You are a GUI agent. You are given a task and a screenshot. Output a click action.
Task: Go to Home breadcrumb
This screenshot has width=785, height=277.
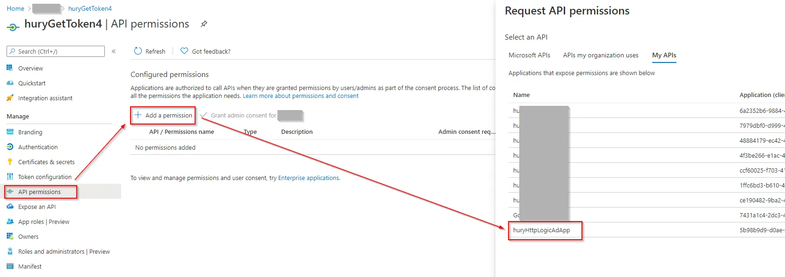coord(15,8)
